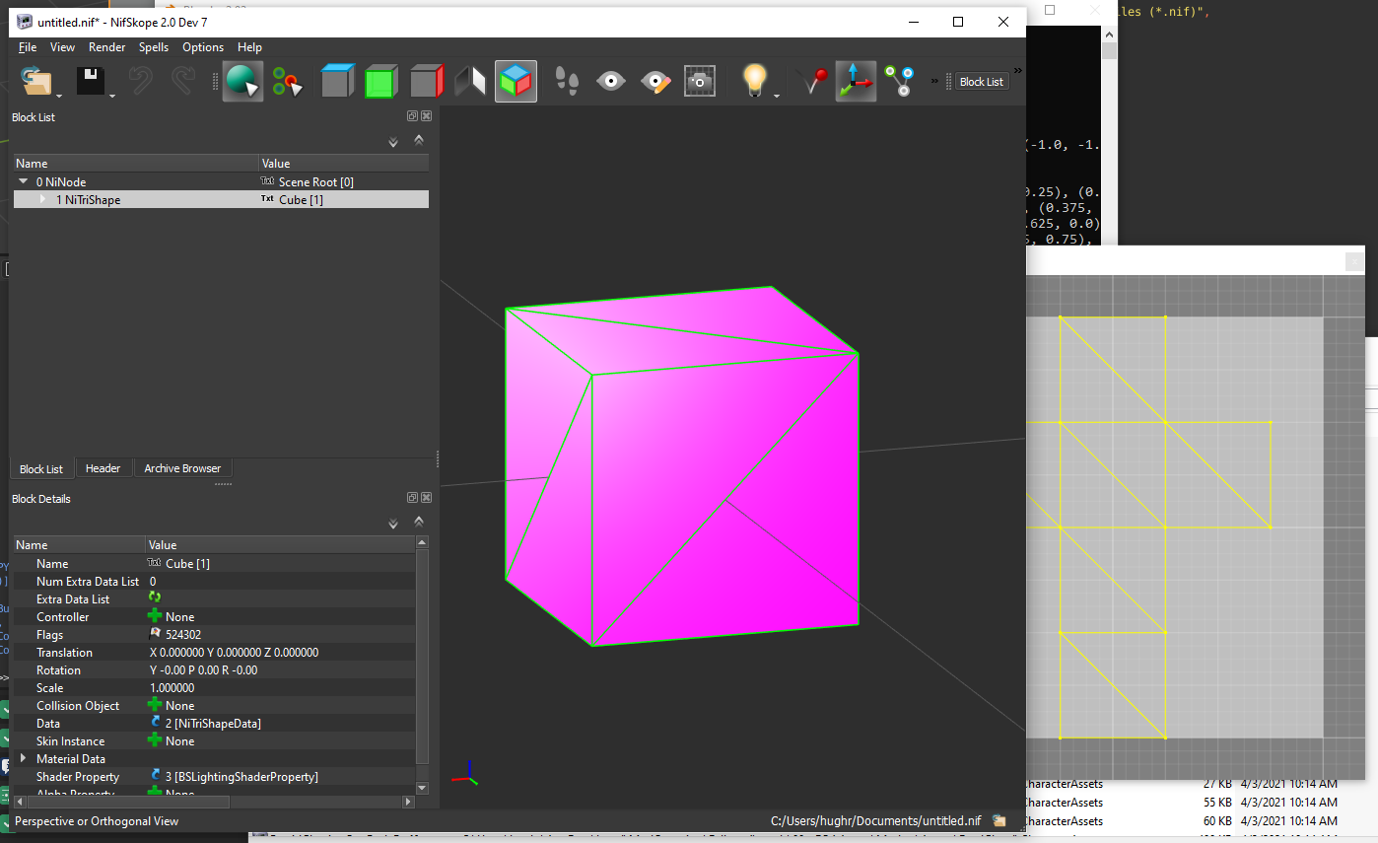
Task: Select the Scale value 1.000000 field
Action: 281,688
